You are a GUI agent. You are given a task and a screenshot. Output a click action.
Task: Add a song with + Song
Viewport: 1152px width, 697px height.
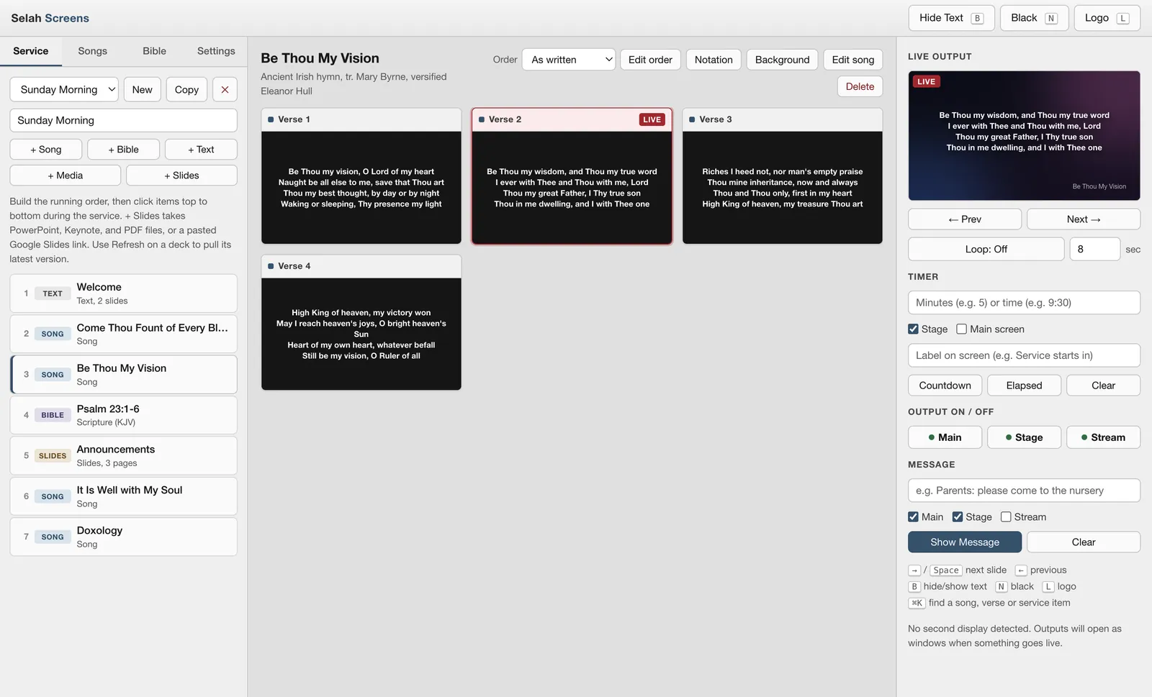click(x=46, y=150)
